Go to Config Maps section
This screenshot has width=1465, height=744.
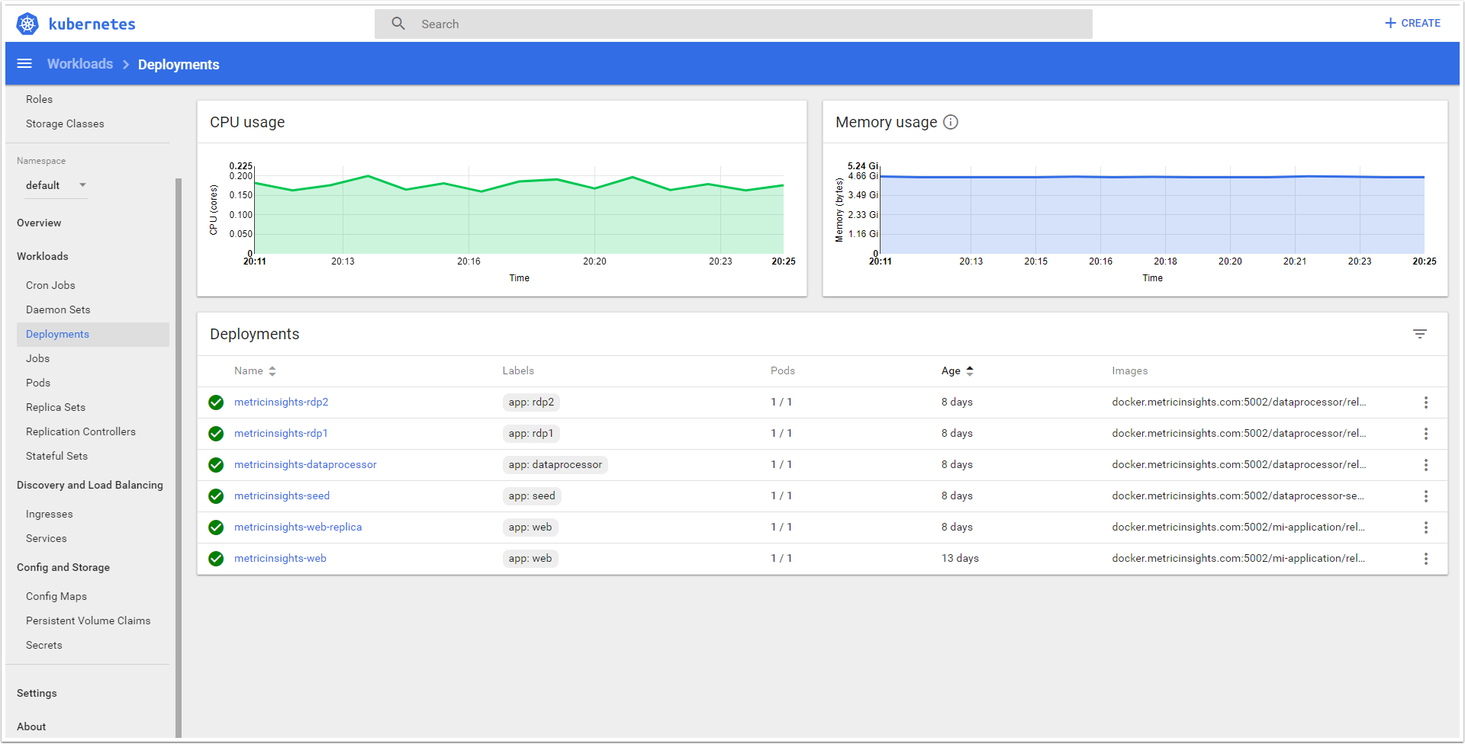(x=56, y=596)
